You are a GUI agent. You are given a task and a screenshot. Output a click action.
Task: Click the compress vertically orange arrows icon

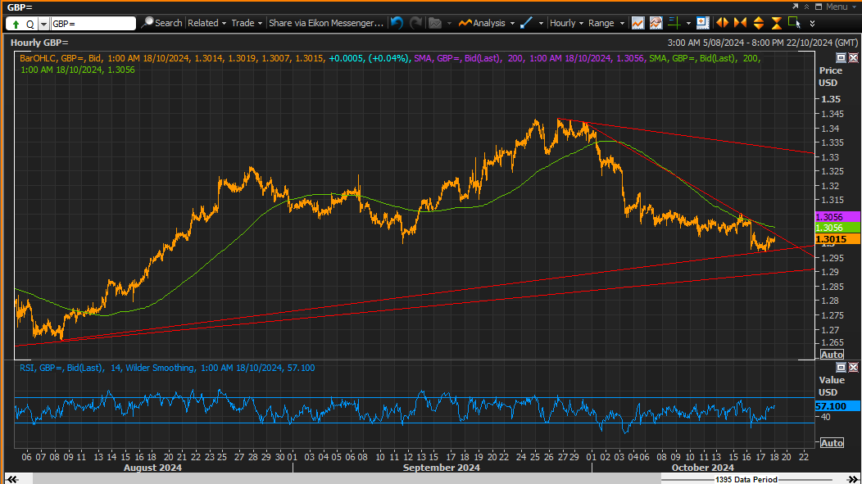[776, 23]
